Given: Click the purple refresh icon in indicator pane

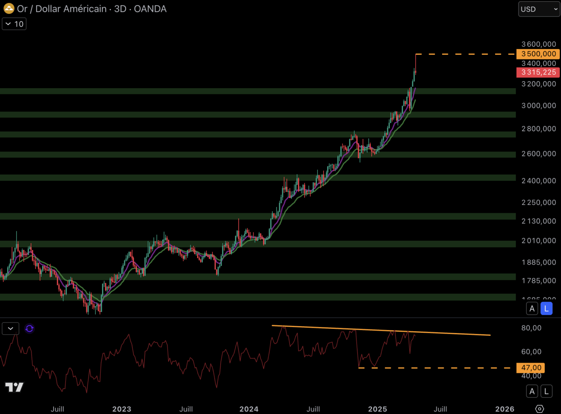Looking at the screenshot, I should pyautogui.click(x=30, y=329).
